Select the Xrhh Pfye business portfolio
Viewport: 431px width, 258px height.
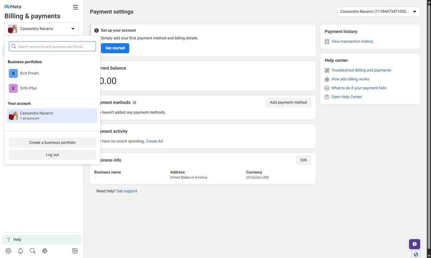click(x=52, y=88)
